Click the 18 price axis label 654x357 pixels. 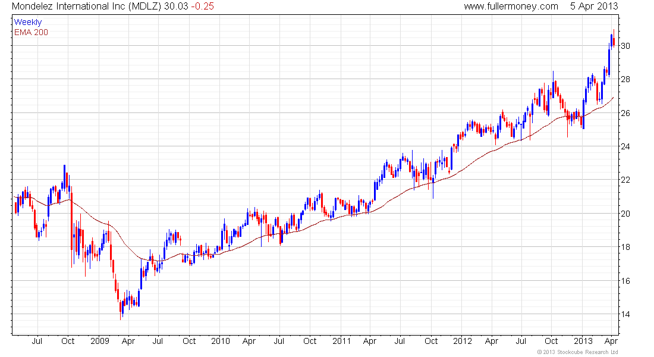click(625, 247)
